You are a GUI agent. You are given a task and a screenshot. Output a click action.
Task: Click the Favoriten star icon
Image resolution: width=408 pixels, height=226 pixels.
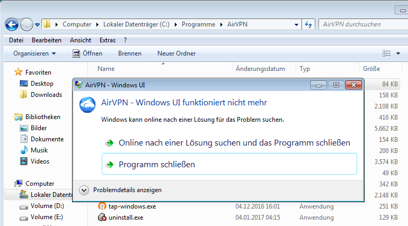click(18, 72)
